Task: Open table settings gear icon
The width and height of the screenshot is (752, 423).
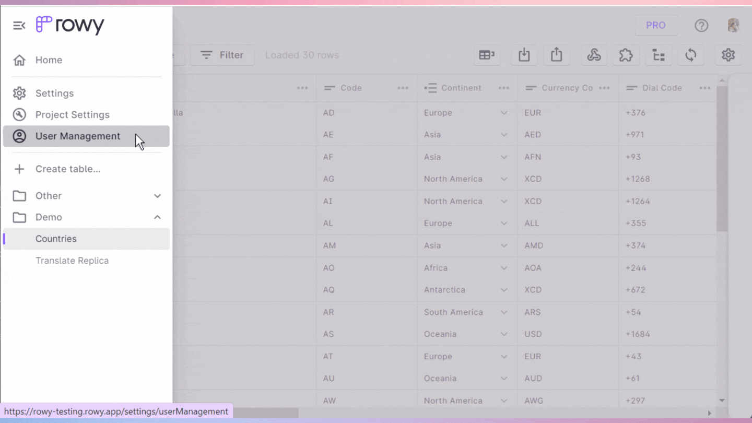Action: tap(728, 55)
